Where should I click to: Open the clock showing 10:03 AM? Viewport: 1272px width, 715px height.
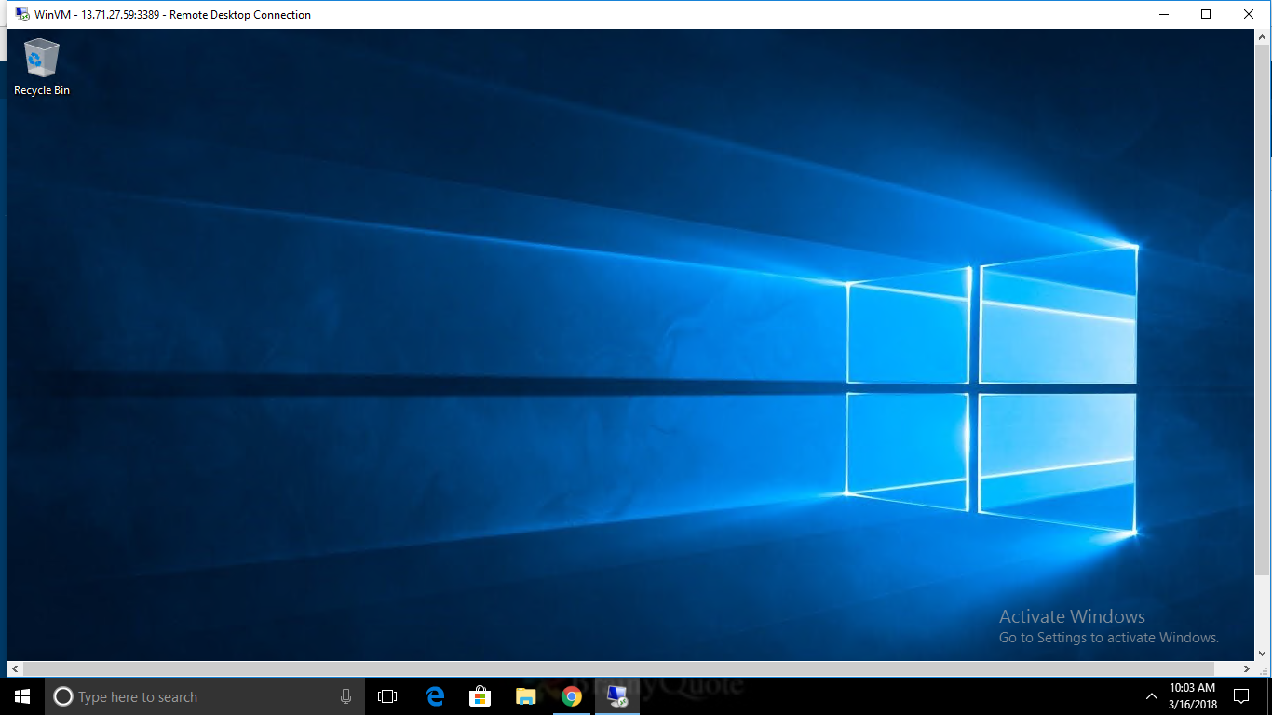(1193, 696)
